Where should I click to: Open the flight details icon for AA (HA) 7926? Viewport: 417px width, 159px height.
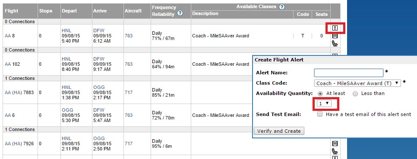click(335, 144)
